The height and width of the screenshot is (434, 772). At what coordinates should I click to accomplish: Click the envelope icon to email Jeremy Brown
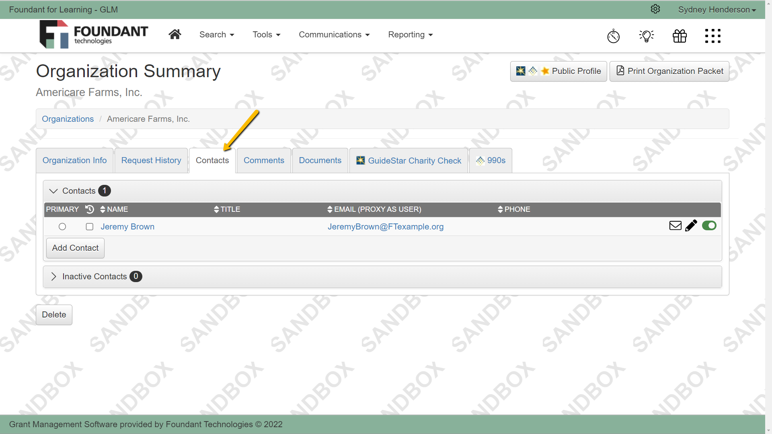pos(675,225)
